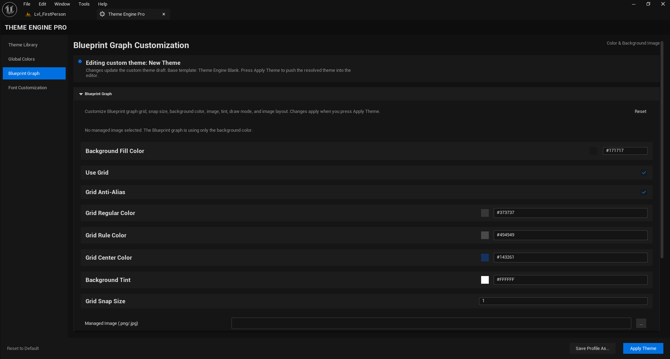Open the File menu
Screen dimensions: 670x359
click(27, 4)
